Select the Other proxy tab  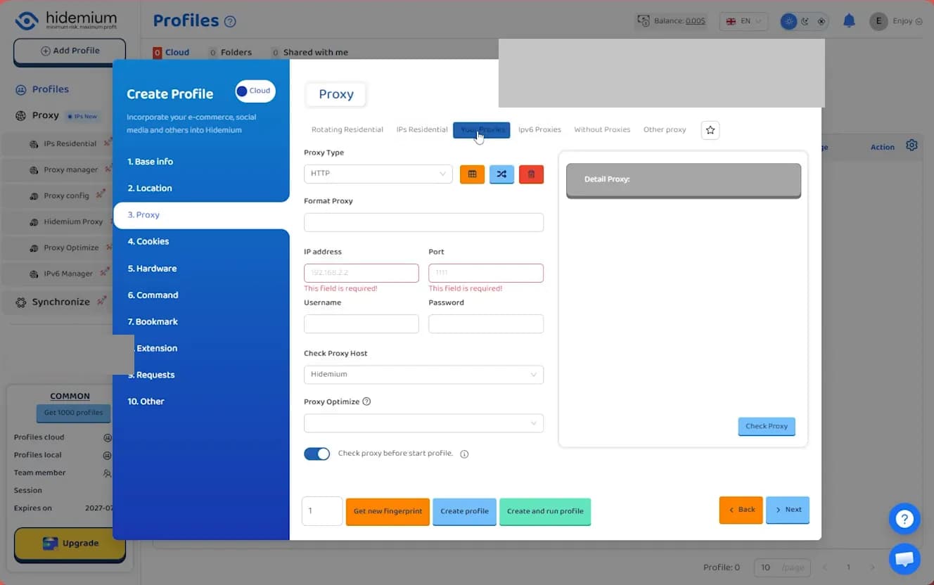tap(665, 130)
